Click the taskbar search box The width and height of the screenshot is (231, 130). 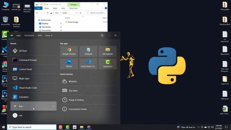click(x=32, y=127)
